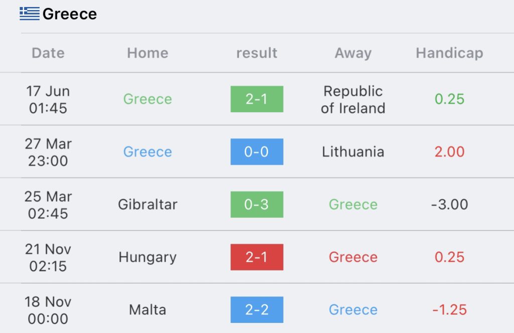This screenshot has height=333, width=514.
Task: Open the 2-2 Malta match result
Action: click(256, 310)
